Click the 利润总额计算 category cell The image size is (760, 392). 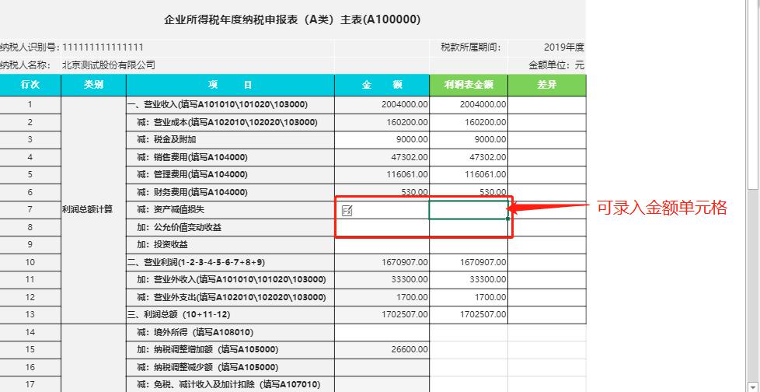click(93, 209)
